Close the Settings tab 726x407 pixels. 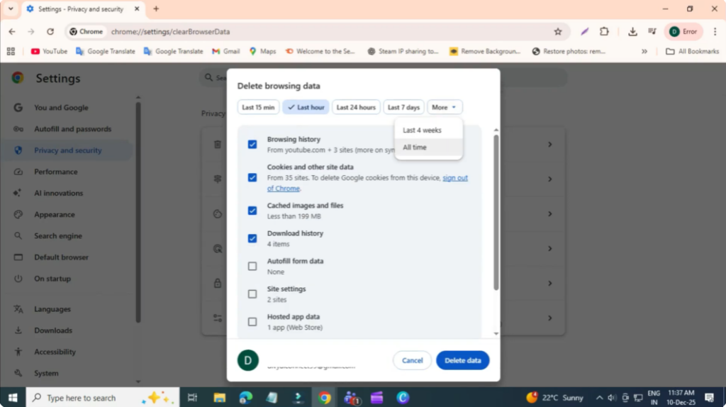click(137, 9)
